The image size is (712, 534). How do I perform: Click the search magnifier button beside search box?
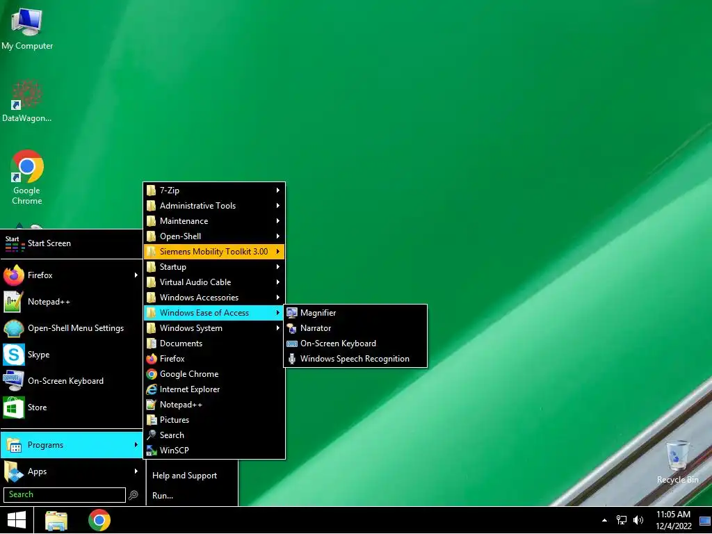click(133, 495)
